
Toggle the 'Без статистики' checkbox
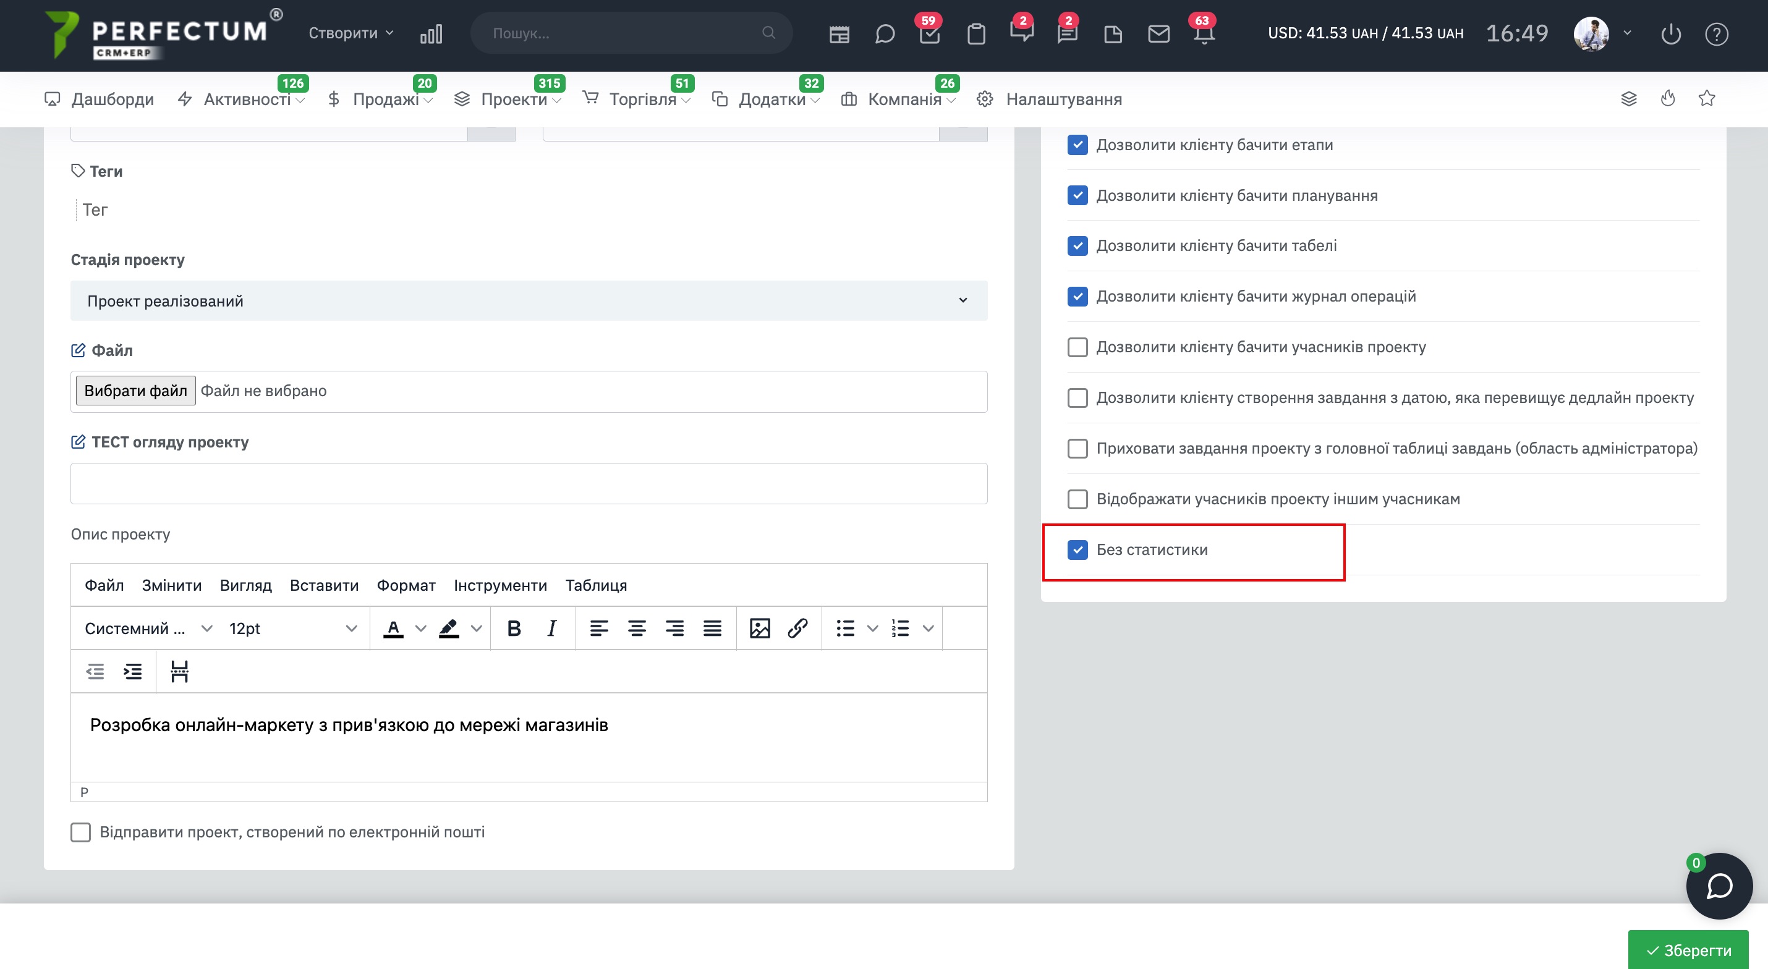point(1077,549)
